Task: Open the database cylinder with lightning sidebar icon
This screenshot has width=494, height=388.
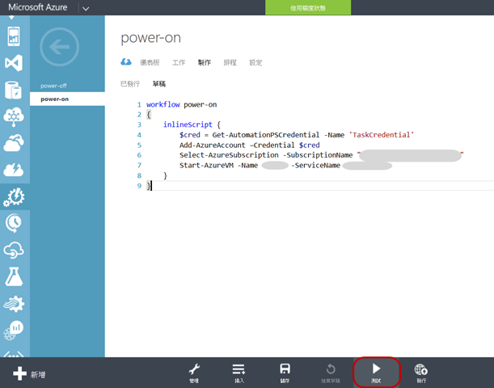Action: pyautogui.click(x=14, y=90)
